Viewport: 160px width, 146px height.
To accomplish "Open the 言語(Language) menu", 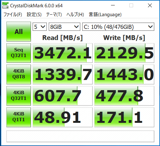I will click(x=105, y=15).
